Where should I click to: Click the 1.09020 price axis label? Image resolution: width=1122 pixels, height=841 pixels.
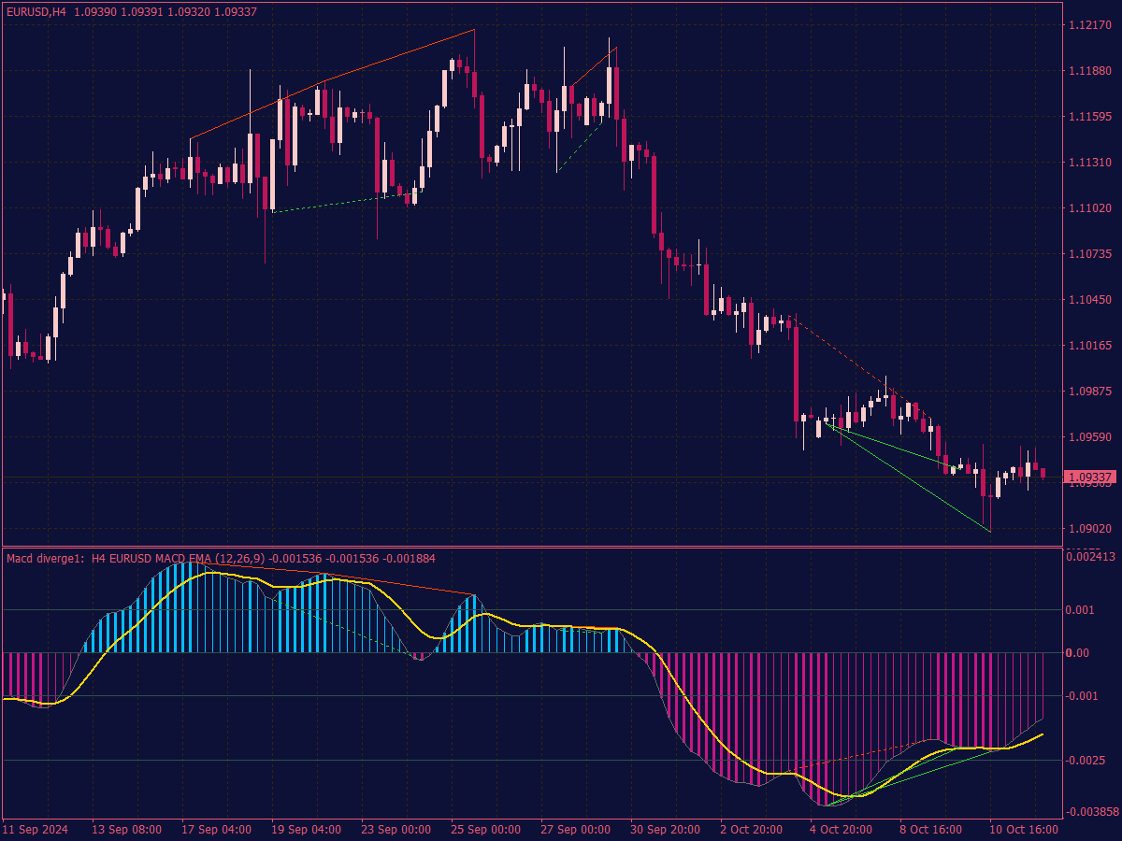point(1090,527)
